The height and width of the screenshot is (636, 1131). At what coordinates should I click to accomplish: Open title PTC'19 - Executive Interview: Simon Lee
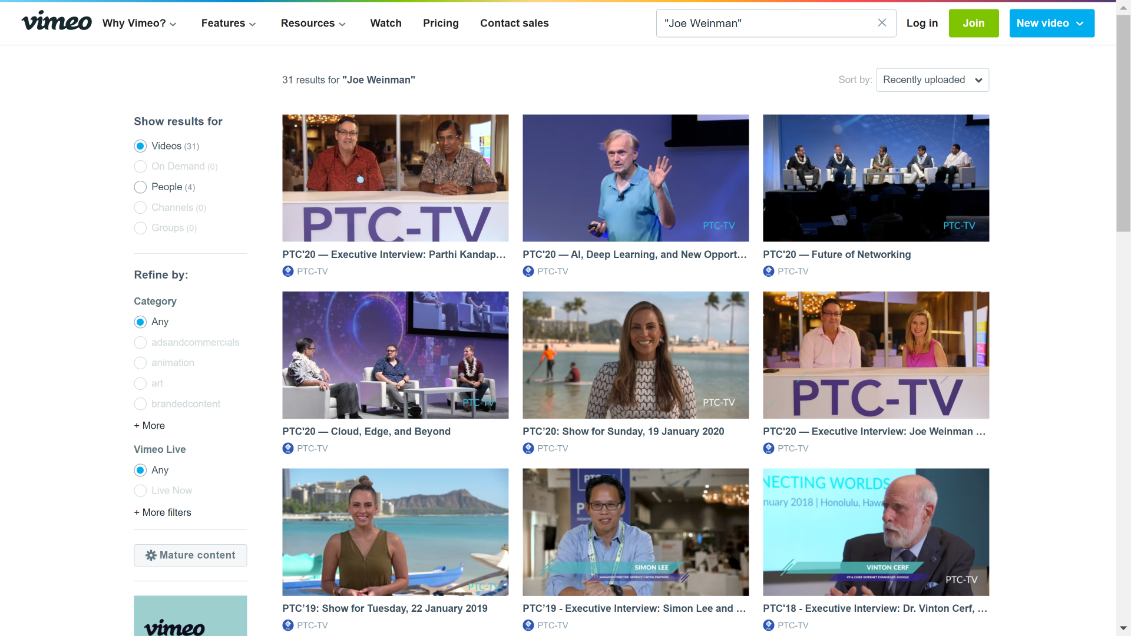[635, 608]
